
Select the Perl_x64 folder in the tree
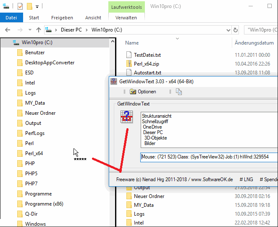pos(34,153)
